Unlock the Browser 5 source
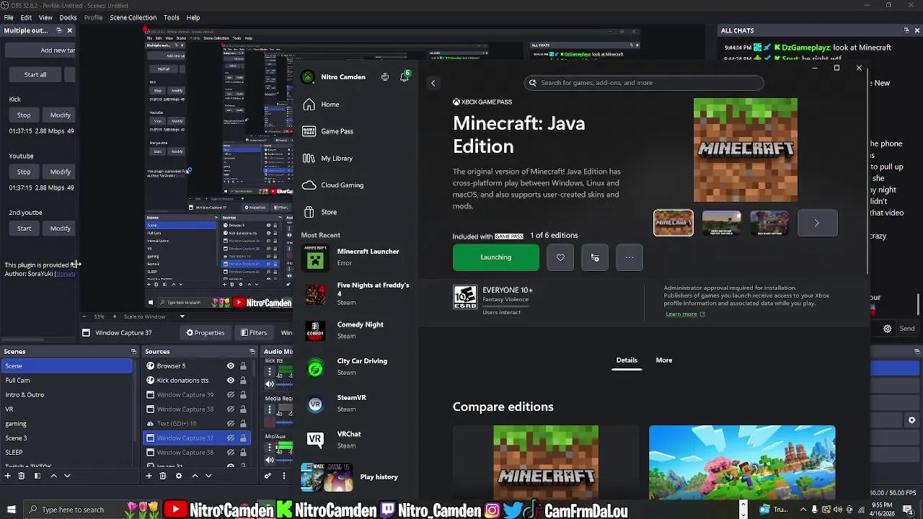The image size is (923, 519). pos(243,366)
